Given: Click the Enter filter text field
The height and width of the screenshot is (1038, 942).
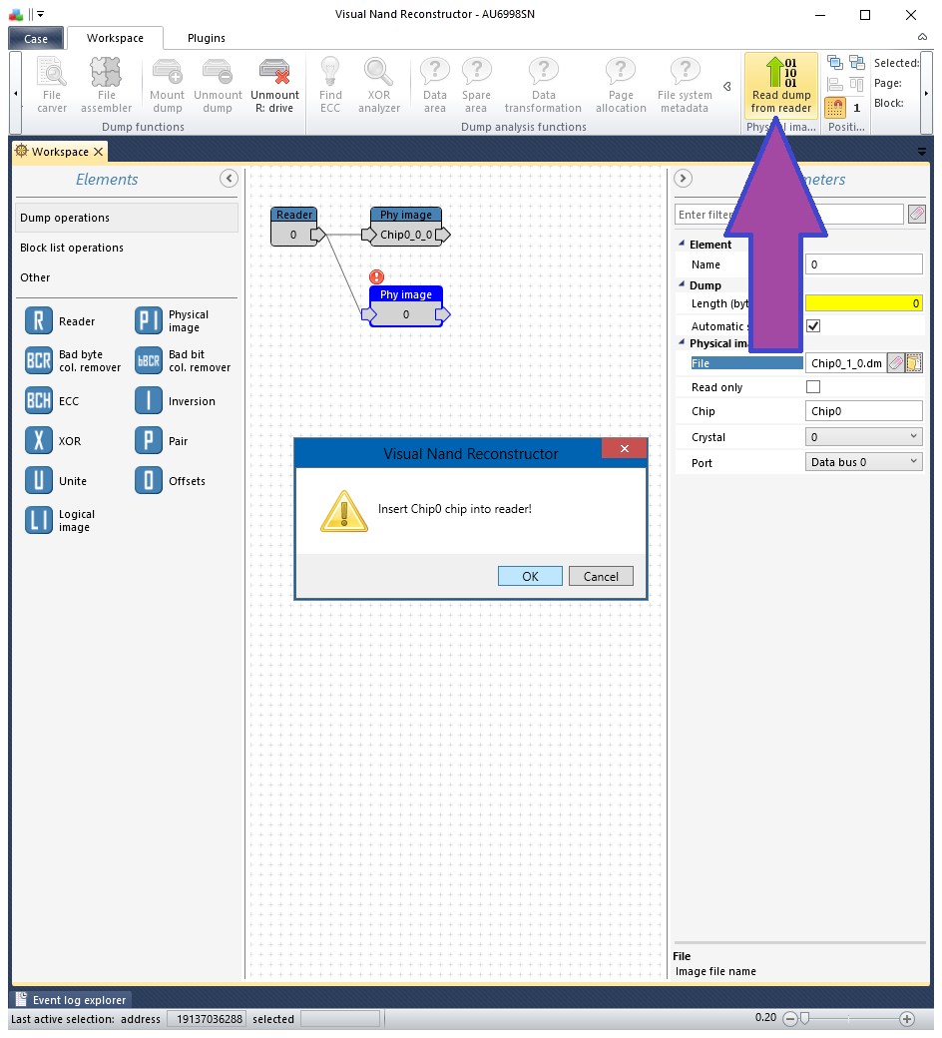Looking at the screenshot, I should point(789,215).
